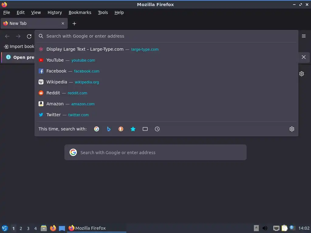The image size is (311, 233).
Task: Click Google logo in page search box
Action: coord(73,152)
